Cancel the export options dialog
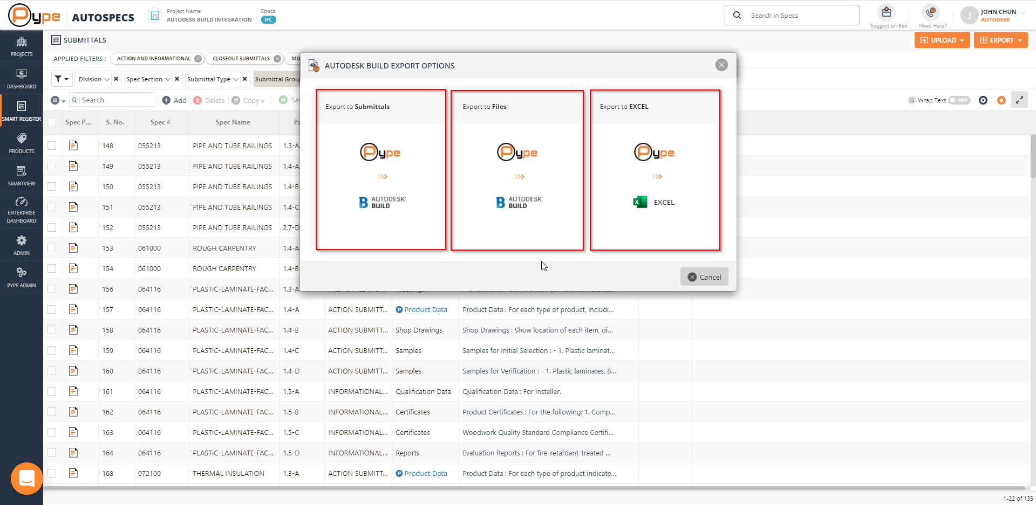Viewport: 1036px width, 505px height. (704, 276)
